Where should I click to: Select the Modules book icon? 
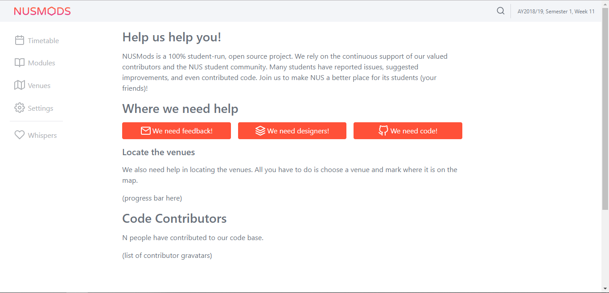coord(20,63)
